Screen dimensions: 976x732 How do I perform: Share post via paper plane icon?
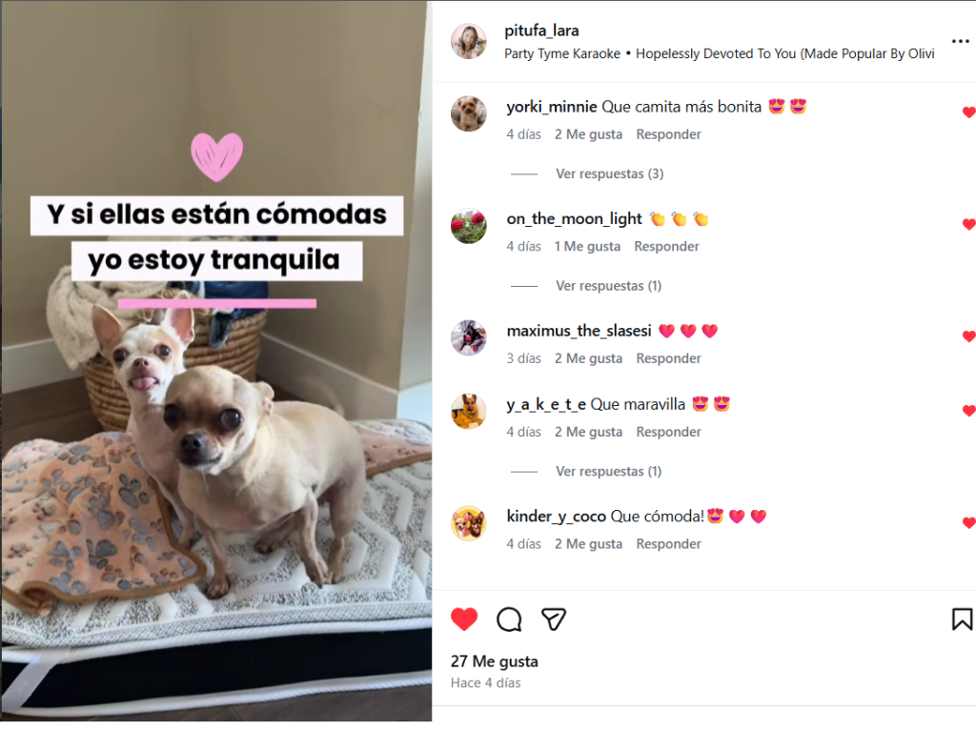tap(554, 620)
